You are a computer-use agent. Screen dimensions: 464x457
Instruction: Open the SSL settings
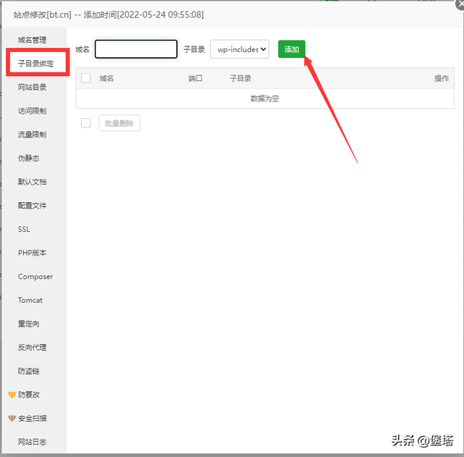tap(24, 229)
